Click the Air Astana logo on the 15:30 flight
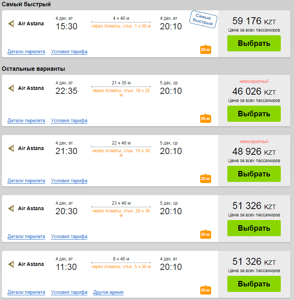This screenshot has width=294, height=300. click(x=11, y=23)
